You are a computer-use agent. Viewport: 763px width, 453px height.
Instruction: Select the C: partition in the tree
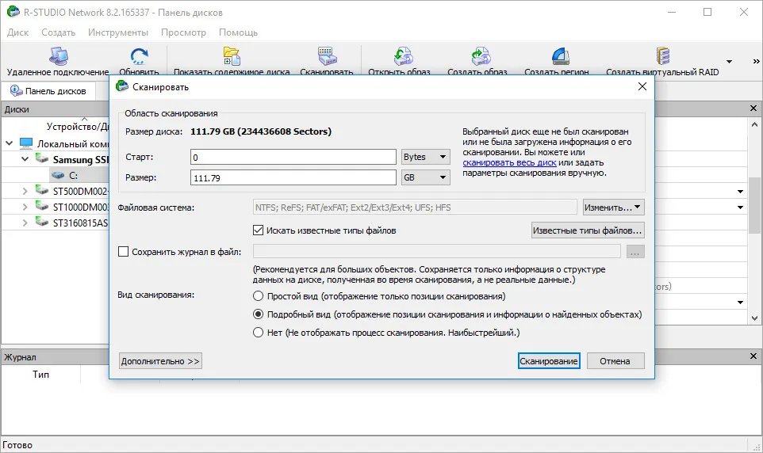[73, 176]
